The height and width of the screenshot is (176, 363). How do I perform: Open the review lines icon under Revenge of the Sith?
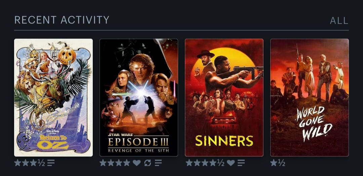158,163
